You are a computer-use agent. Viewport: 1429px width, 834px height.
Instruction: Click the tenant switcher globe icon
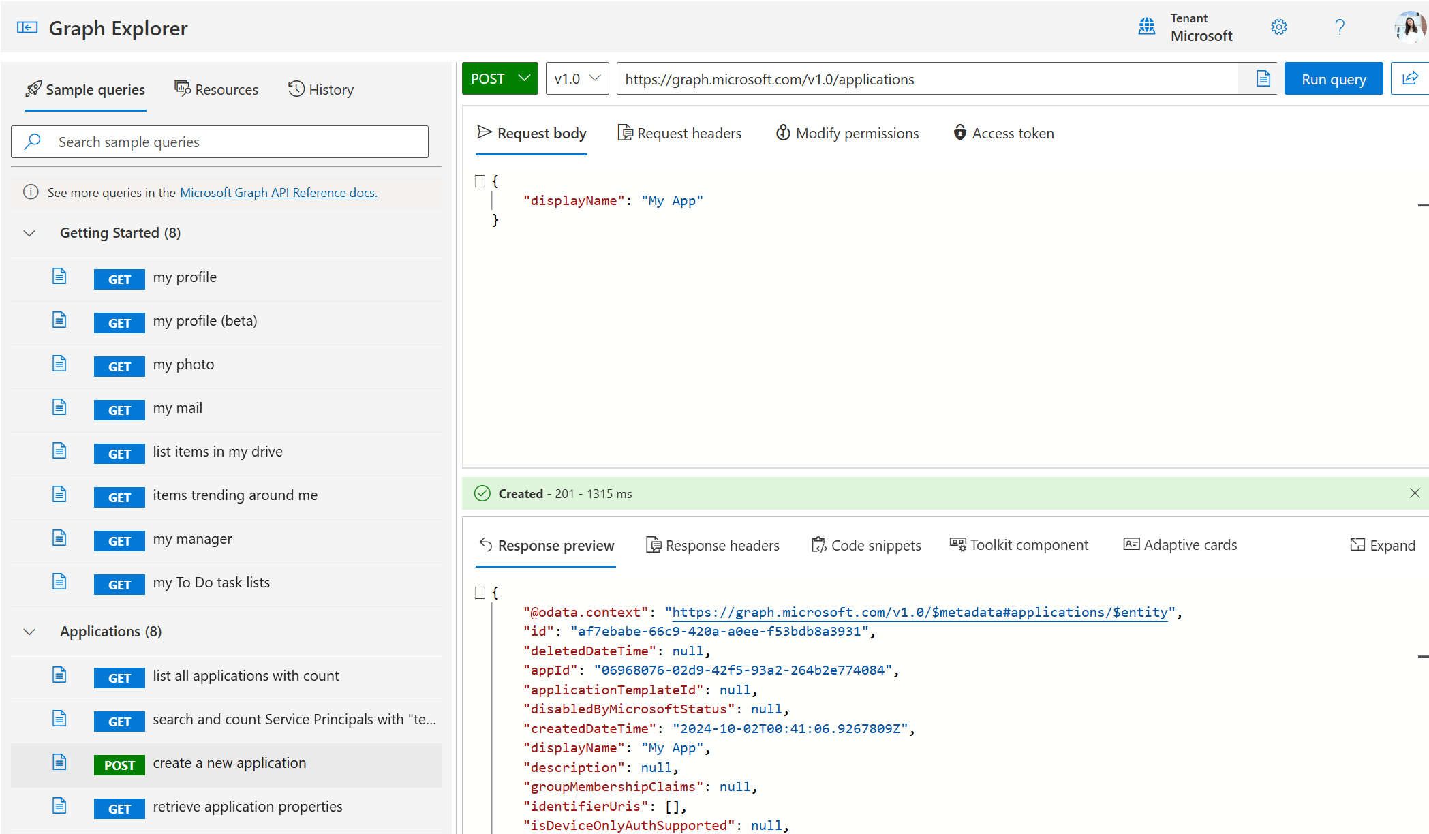click(x=1147, y=28)
